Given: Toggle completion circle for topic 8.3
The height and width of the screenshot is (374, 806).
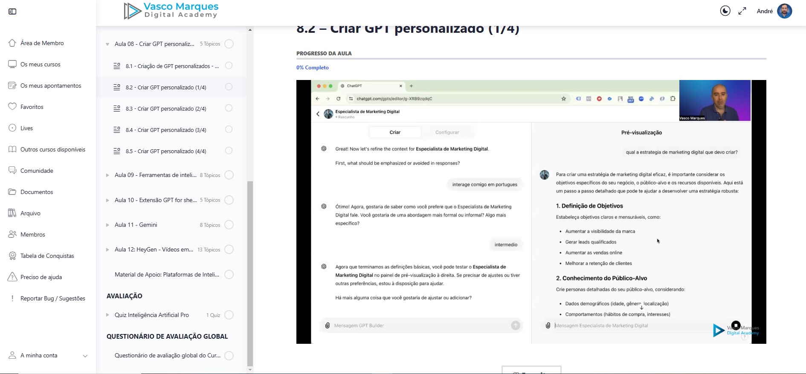Looking at the screenshot, I should click(x=229, y=108).
